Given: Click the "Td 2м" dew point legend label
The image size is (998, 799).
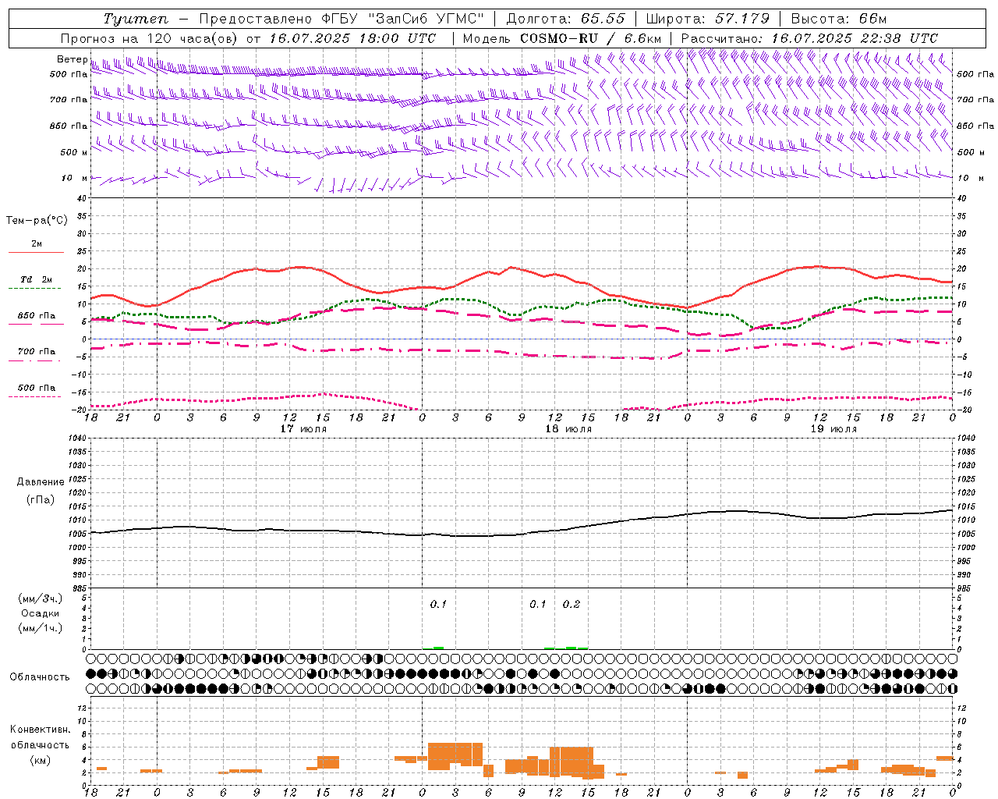Looking at the screenshot, I should [x=37, y=279].
